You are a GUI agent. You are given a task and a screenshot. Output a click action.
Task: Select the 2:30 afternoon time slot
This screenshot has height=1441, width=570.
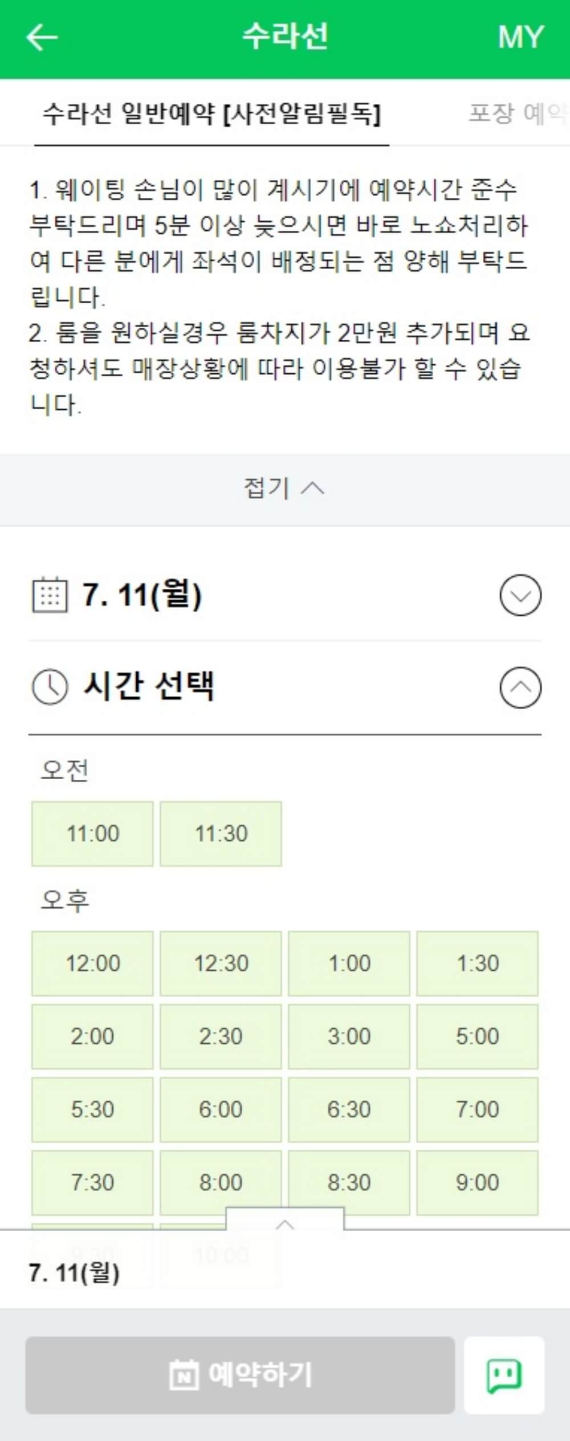[220, 1037]
